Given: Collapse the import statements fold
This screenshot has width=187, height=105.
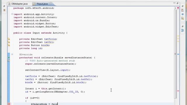Looking at the screenshot, I should pos(12,14).
